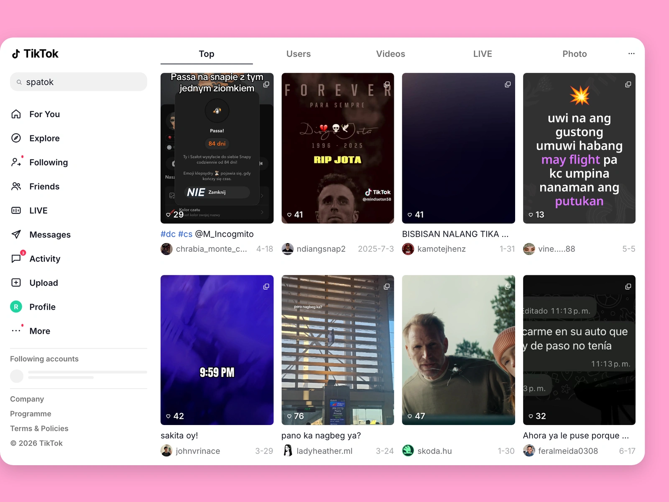This screenshot has width=669, height=502.
Task: Click the Following people icon
Action: 16,162
